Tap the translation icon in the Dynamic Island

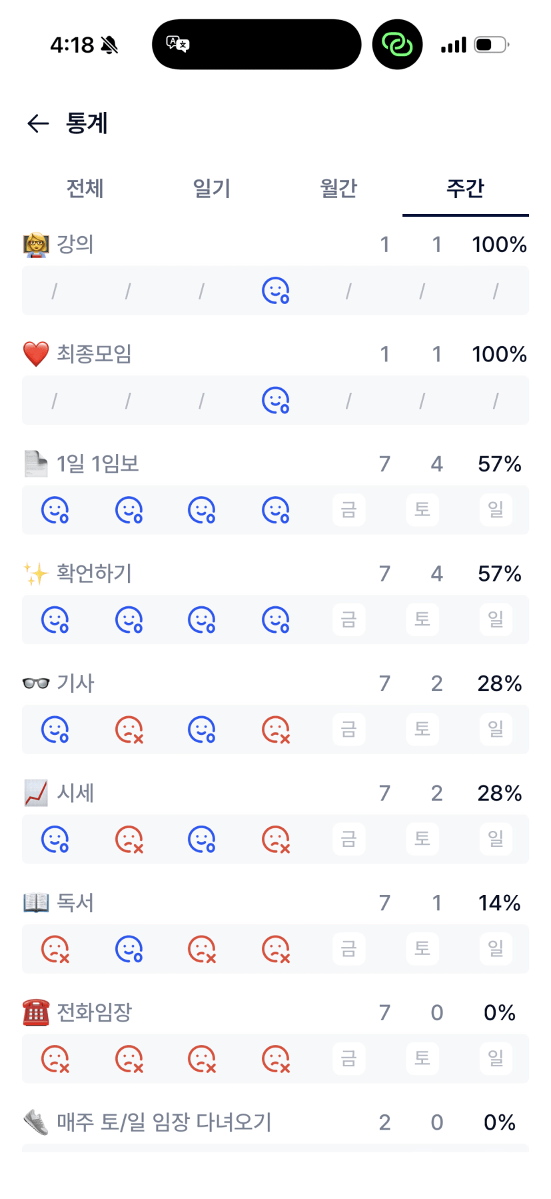178,45
